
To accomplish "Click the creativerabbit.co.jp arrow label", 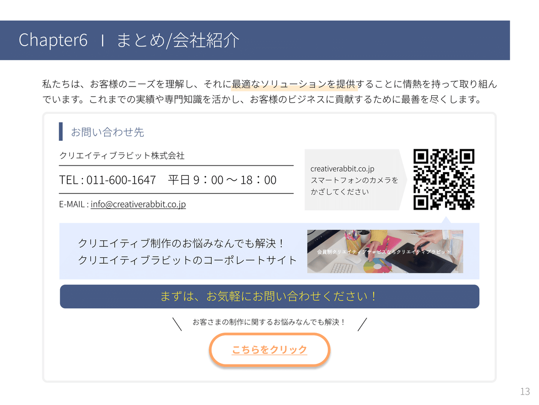I will pos(342,169).
